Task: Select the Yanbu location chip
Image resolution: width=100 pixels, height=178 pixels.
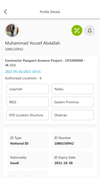Action: (72, 89)
